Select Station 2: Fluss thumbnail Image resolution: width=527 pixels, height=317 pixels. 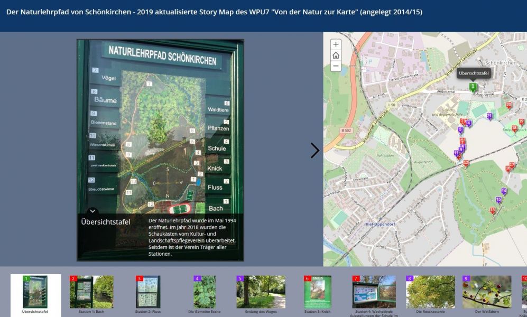tap(148, 292)
